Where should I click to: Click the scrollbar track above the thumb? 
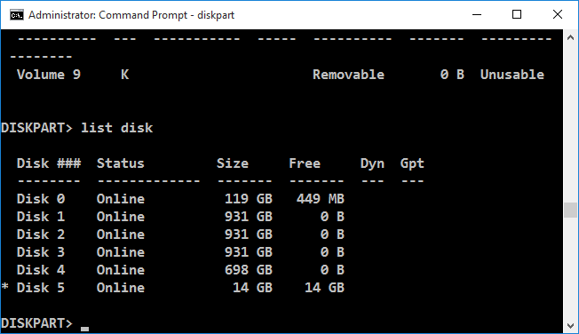(570, 123)
